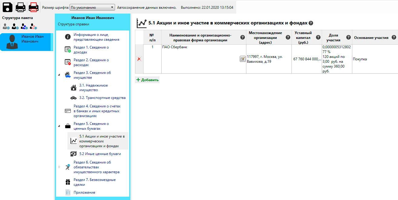
Task: Edit the ПАО Сбербанк entry with the pencil icon
Action: 242,59
